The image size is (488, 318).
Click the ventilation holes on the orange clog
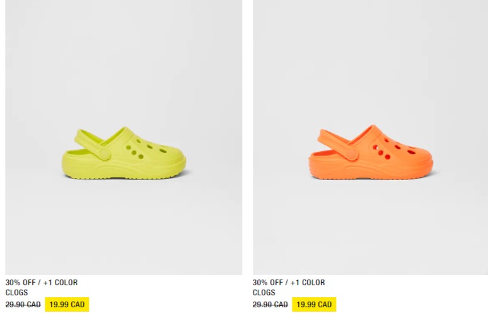pyautogui.click(x=393, y=147)
